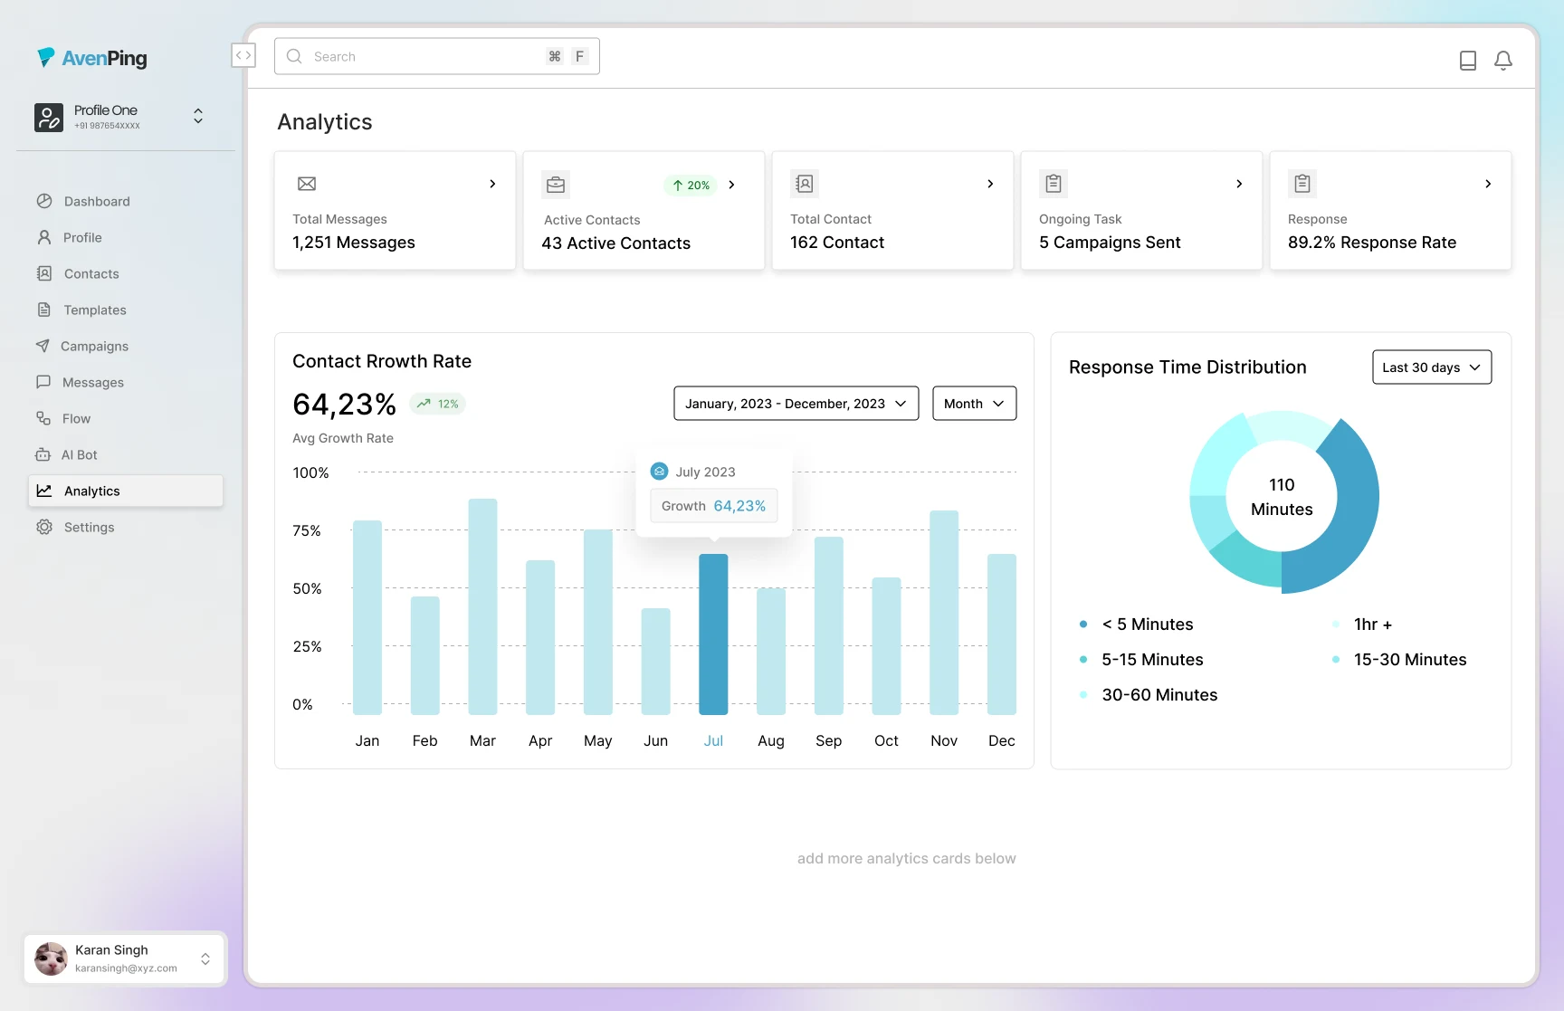This screenshot has width=1564, height=1011.
Task: Click the briefcase icon on the Active Contacts card
Action: pyautogui.click(x=556, y=185)
